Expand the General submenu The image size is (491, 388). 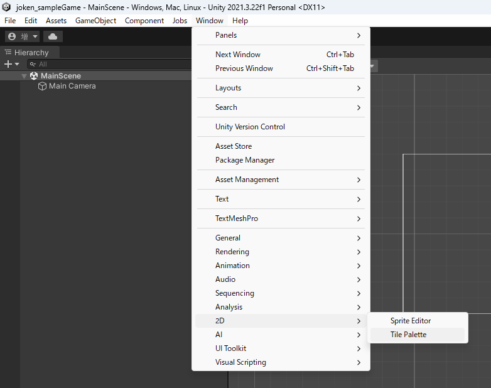[281, 238]
